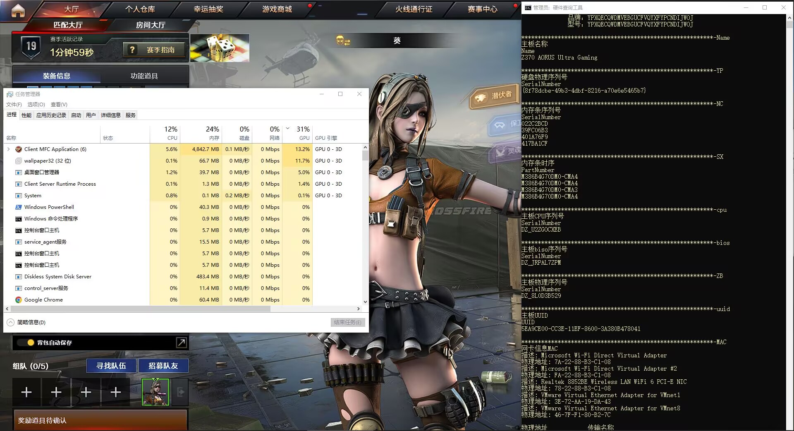Select the System process icon
The width and height of the screenshot is (794, 431).
pyautogui.click(x=19, y=196)
